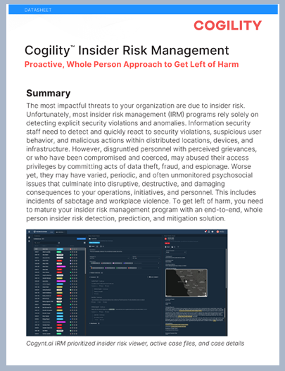Viewport: 285px width, 371px height.
Task: Click the DATASHEET label in blue banner
Action: pyautogui.click(x=38, y=10)
